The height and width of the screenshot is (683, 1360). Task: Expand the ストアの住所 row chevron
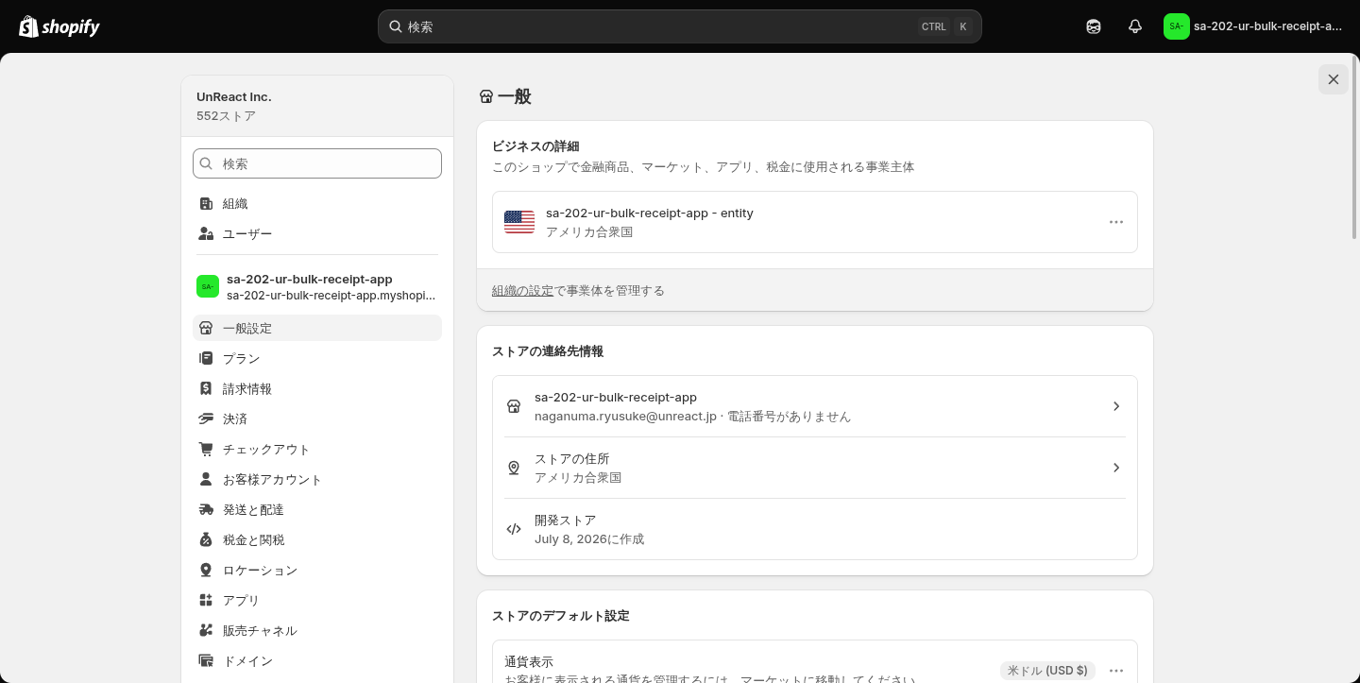pos(1116,468)
